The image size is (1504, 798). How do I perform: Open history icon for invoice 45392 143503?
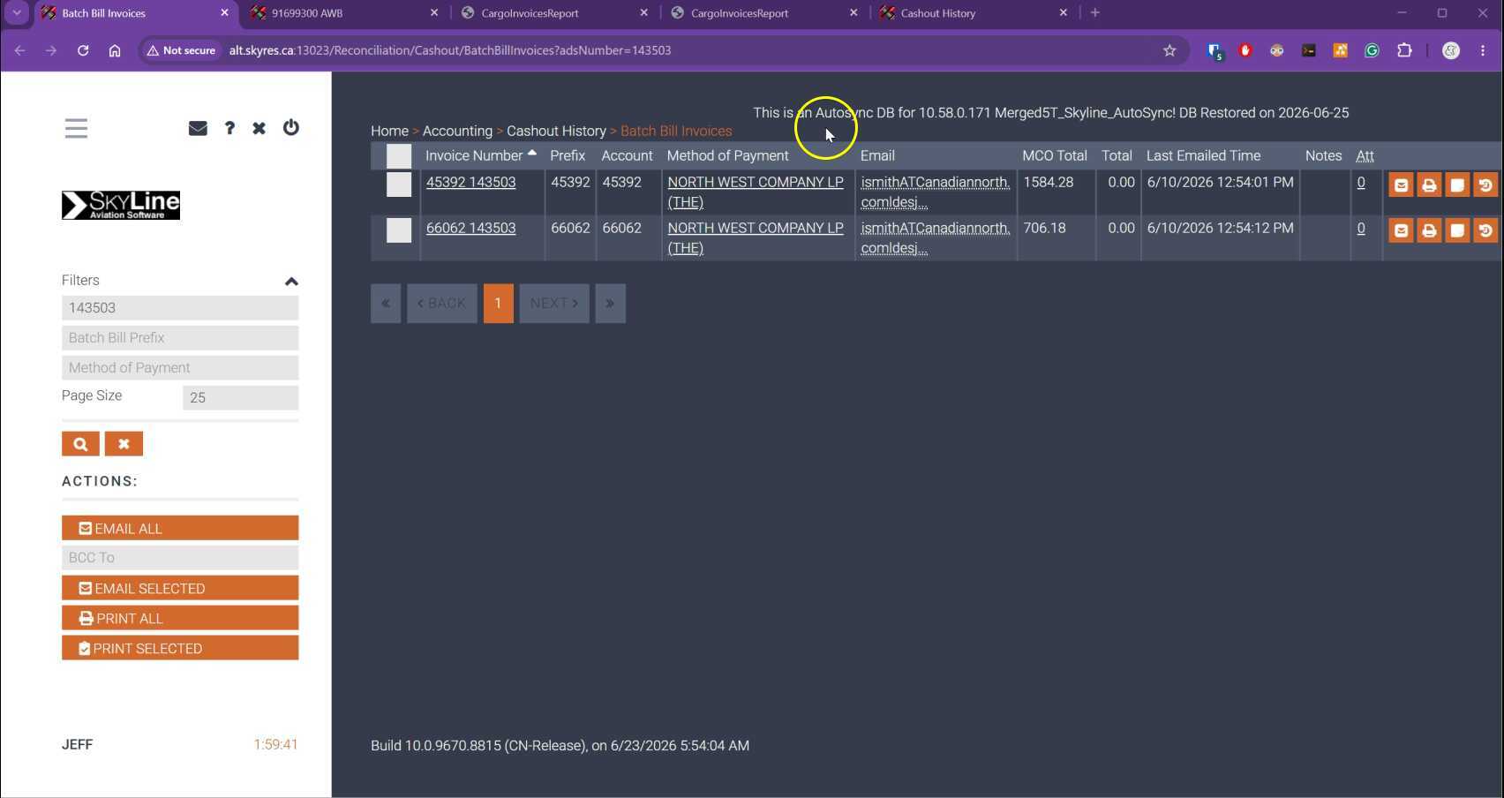click(1485, 184)
